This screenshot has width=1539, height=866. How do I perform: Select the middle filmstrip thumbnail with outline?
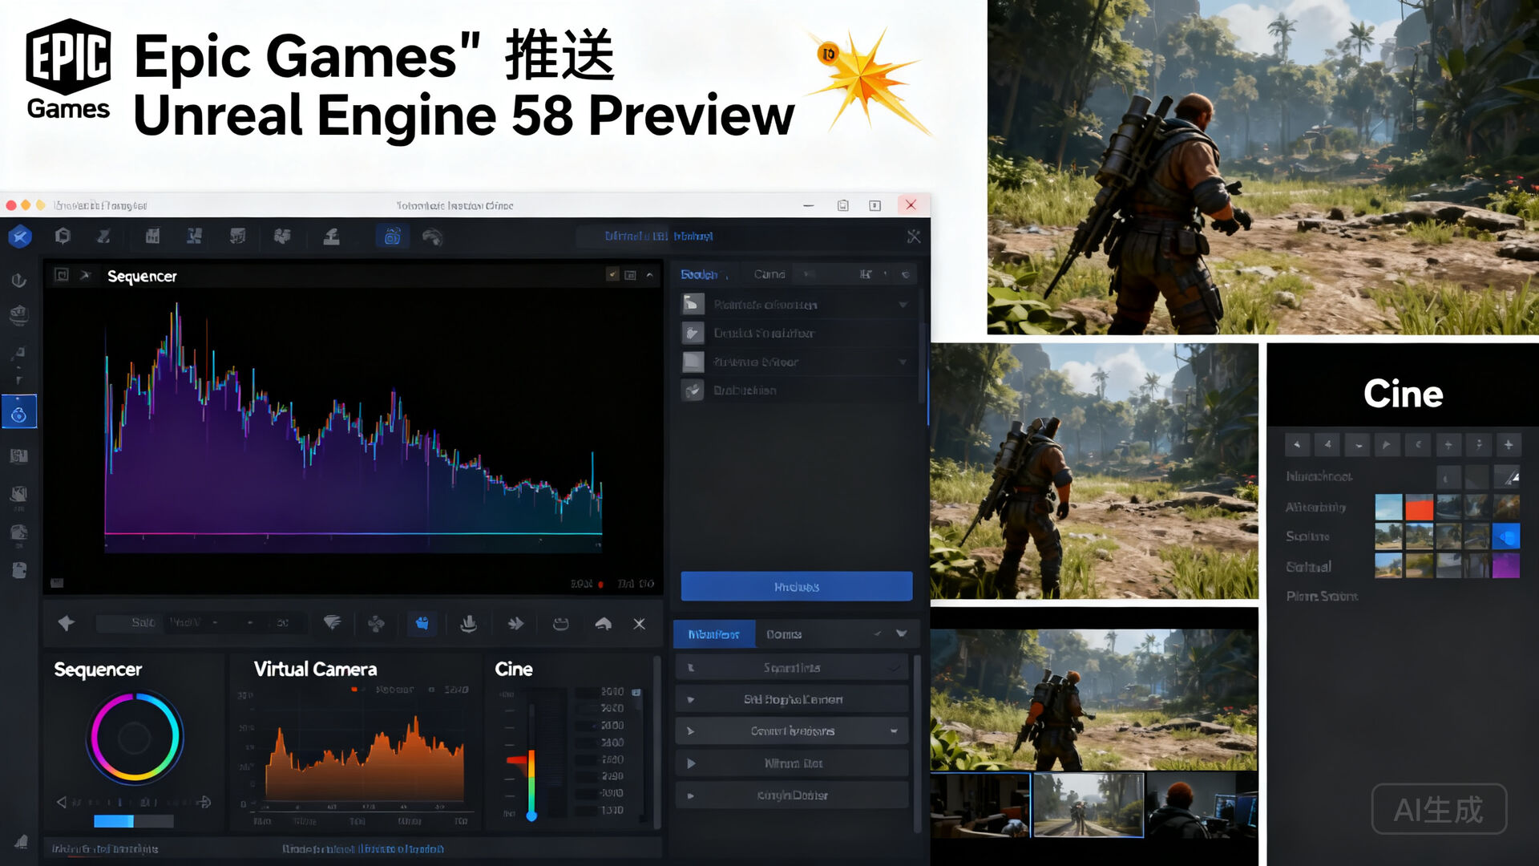point(1089,805)
